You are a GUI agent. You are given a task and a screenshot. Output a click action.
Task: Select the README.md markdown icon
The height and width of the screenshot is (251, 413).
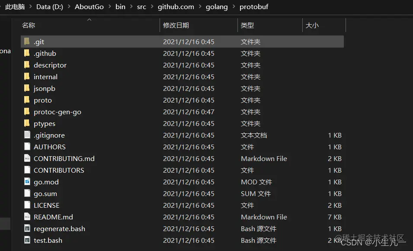click(27, 216)
